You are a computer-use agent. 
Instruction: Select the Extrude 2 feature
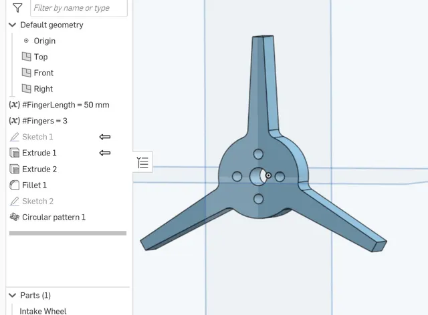(39, 169)
